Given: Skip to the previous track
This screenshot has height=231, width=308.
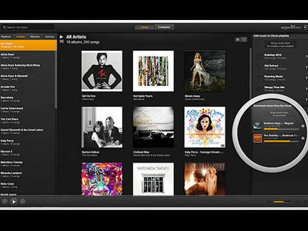Looking at the screenshot, I should 5,202.
